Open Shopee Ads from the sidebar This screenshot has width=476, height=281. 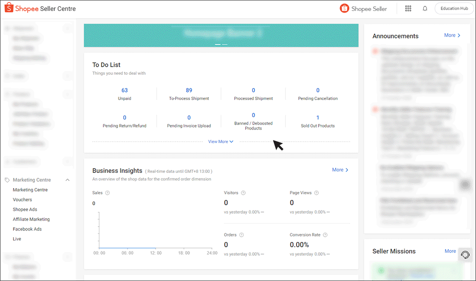pos(25,209)
